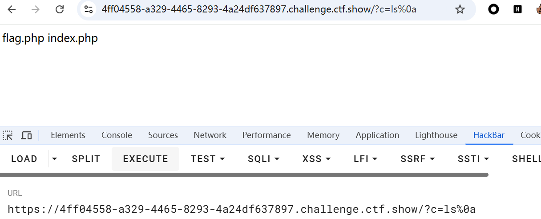Screen dimensions: 541x219
Task: Click the browser back arrow
Action: click(12, 9)
